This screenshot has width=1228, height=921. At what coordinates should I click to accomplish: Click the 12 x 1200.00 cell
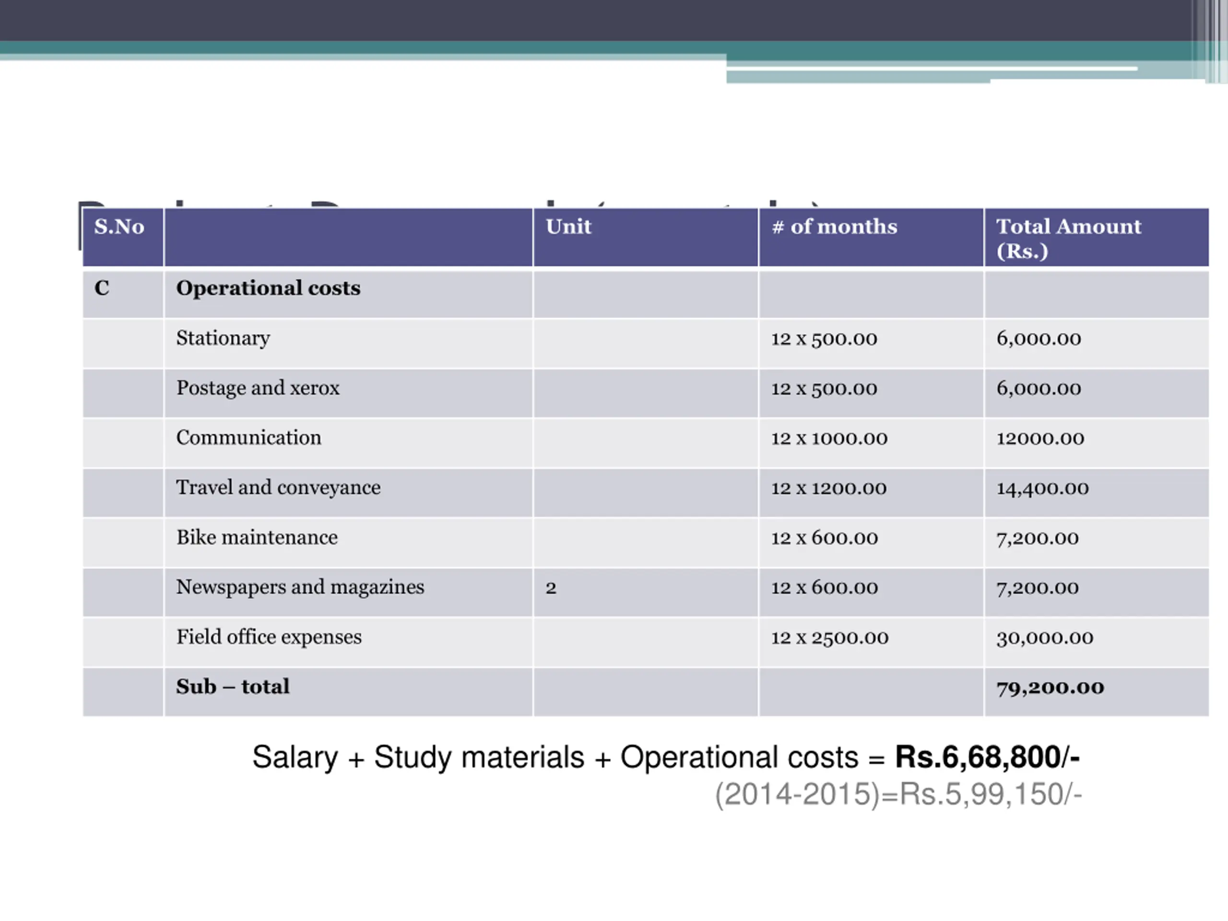[828, 488]
